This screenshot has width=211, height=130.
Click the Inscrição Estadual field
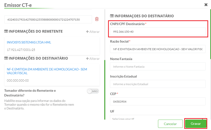[x=158, y=84]
